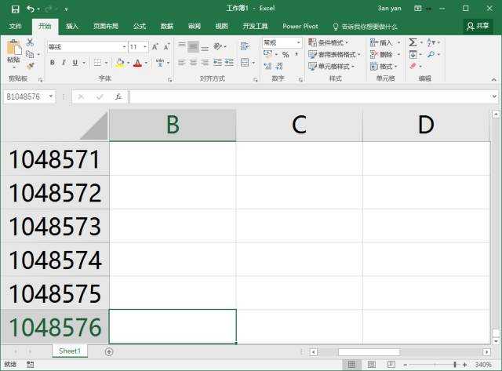
Task: Open the File tab
Action: tap(15, 26)
